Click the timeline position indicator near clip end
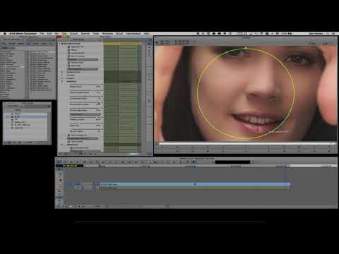Screen dimensions: 339x254 point(285,167)
